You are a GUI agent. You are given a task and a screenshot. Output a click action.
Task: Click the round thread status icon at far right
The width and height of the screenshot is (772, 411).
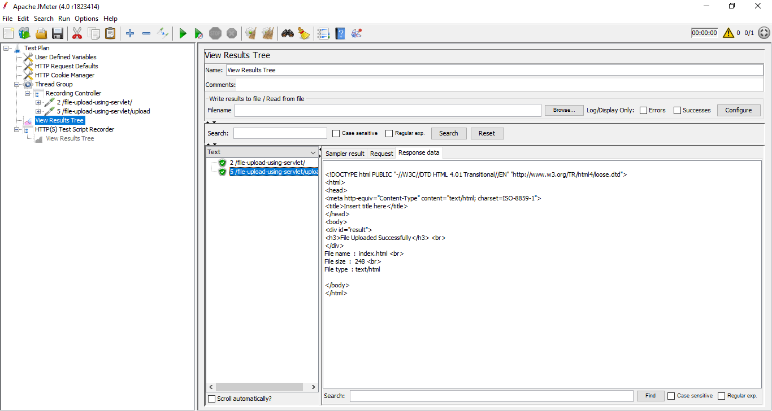click(x=764, y=33)
